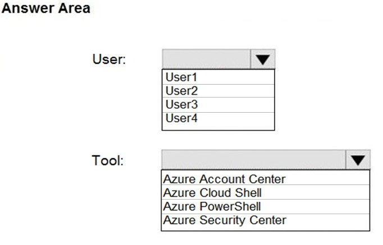Click the User selection field

coord(207,59)
